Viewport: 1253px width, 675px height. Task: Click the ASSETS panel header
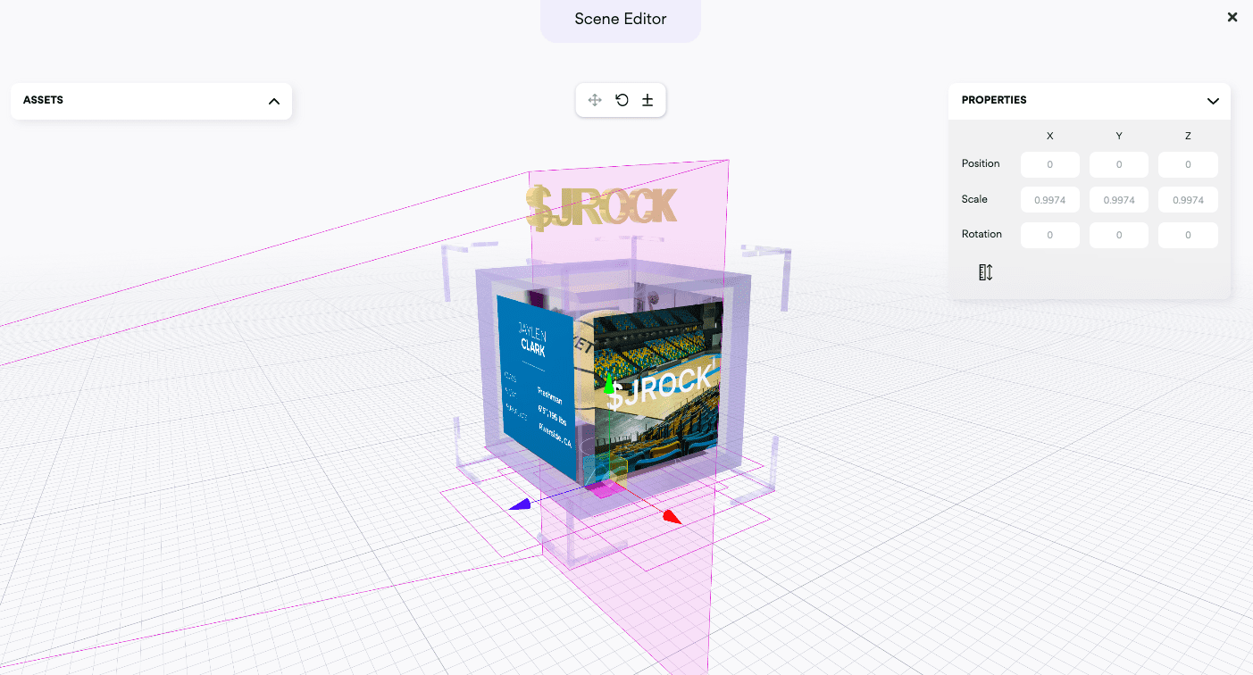point(44,100)
